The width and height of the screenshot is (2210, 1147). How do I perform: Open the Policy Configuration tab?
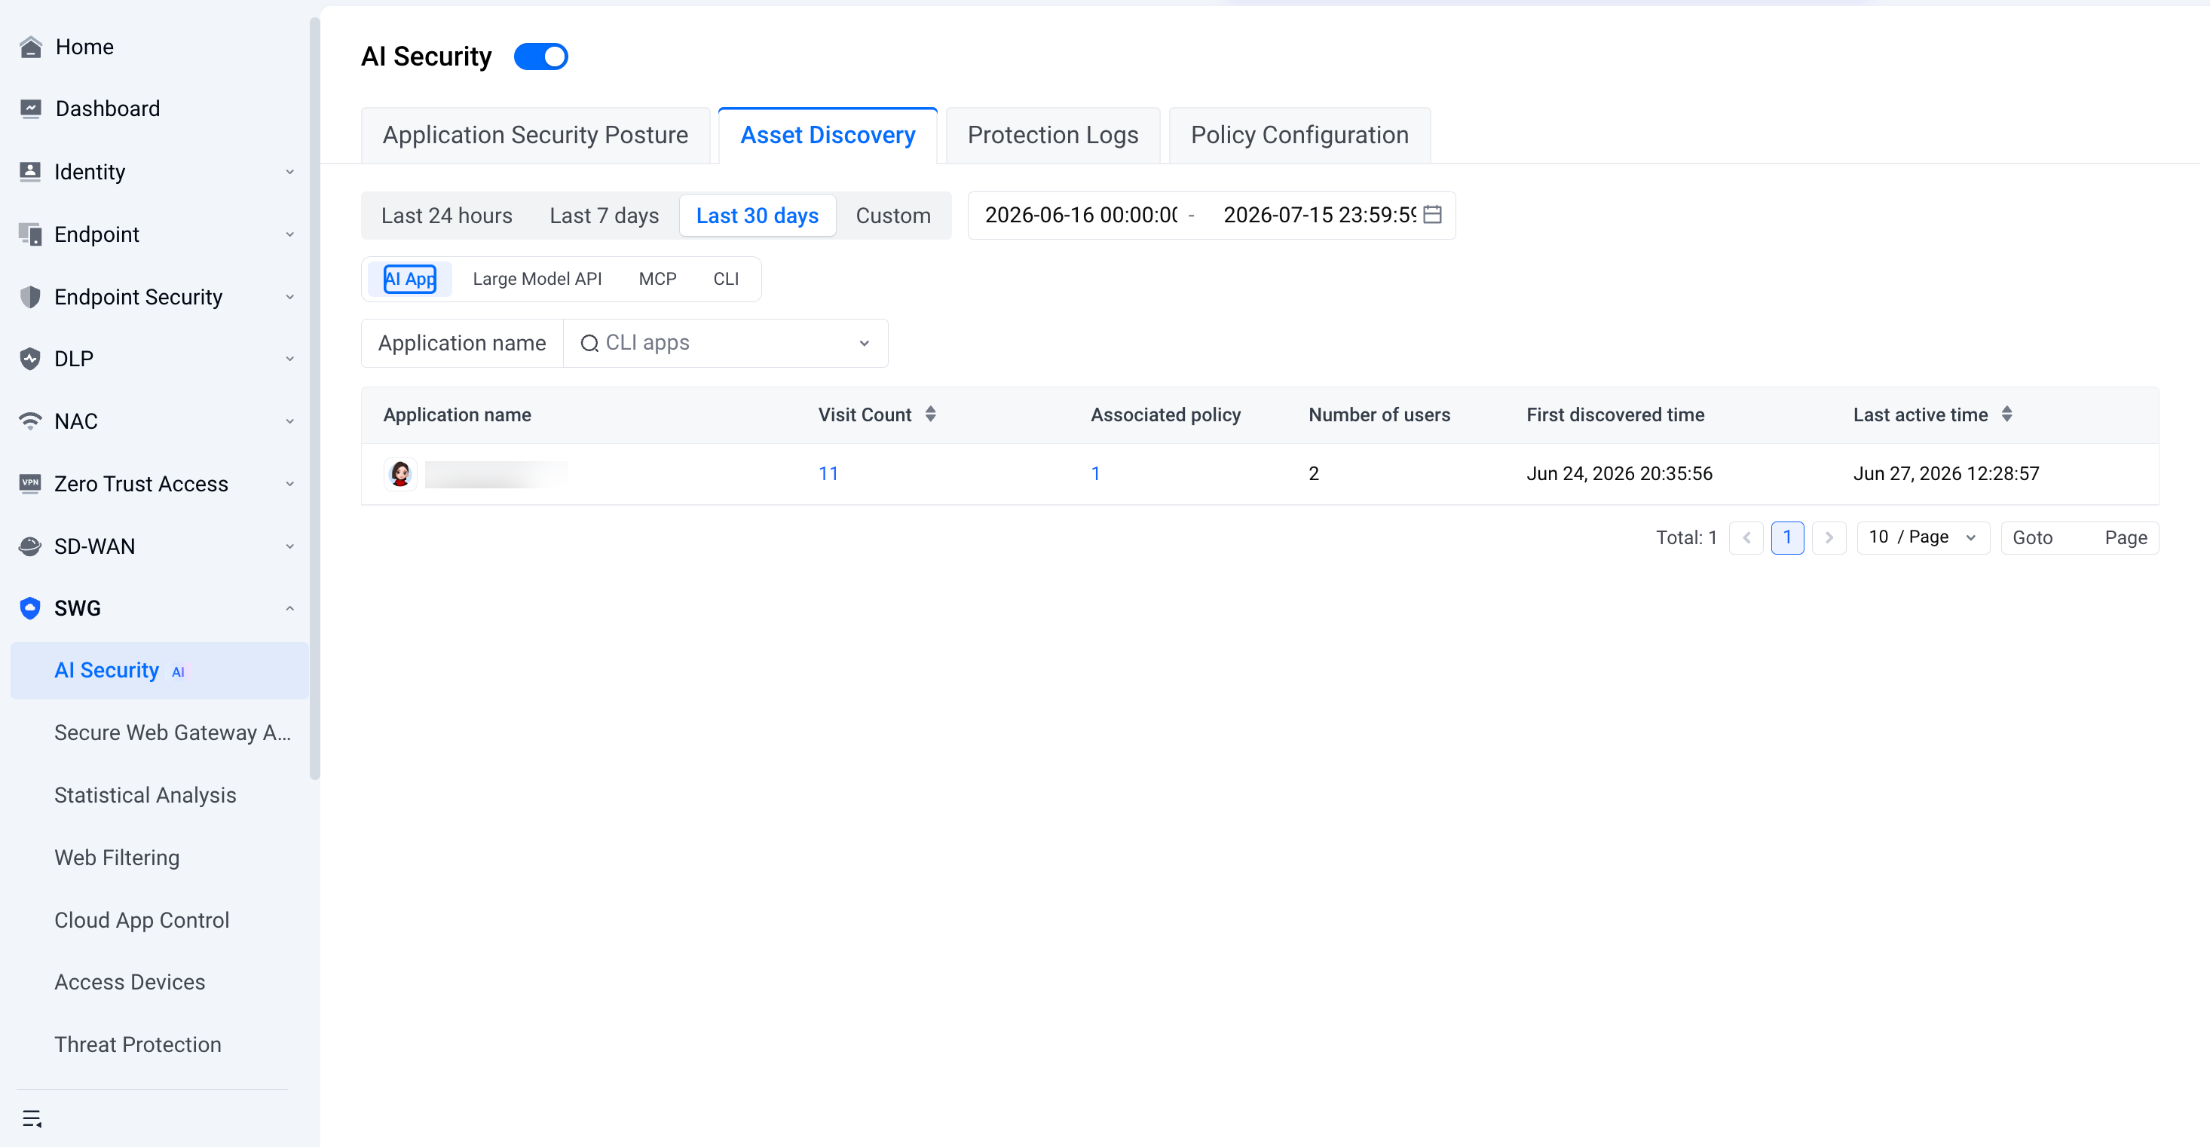[x=1299, y=136]
